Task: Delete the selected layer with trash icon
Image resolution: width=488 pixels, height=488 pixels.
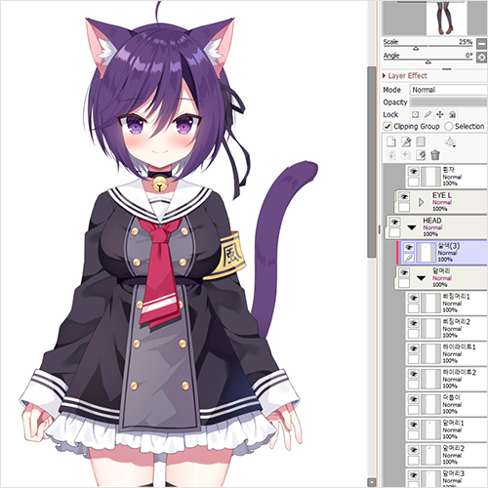Action: 435,155
